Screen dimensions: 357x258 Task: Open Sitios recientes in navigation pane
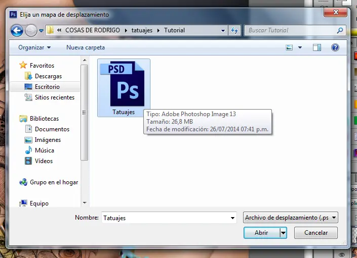pyautogui.click(x=55, y=97)
